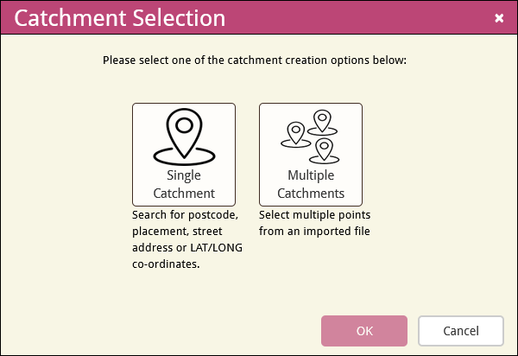The height and width of the screenshot is (356, 518).
Task: Confirm the selection with the OK button
Action: pyautogui.click(x=364, y=331)
